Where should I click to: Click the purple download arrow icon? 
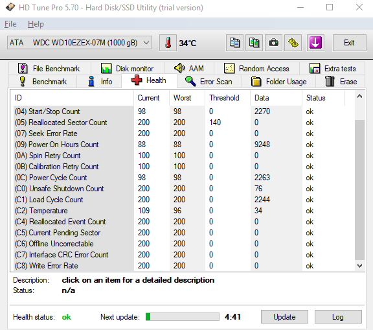click(315, 43)
